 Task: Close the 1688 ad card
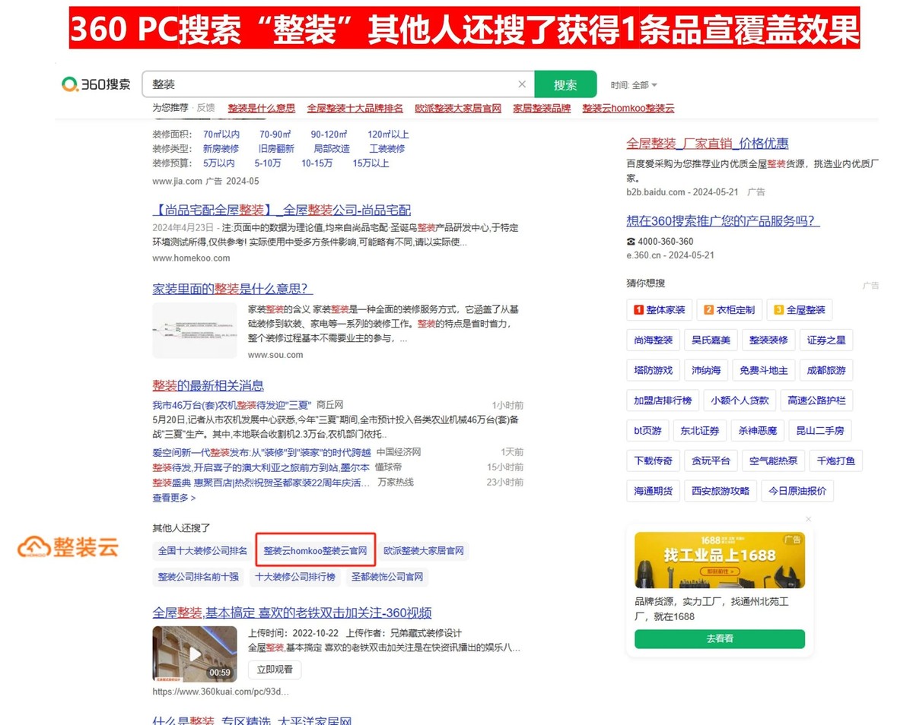808,519
